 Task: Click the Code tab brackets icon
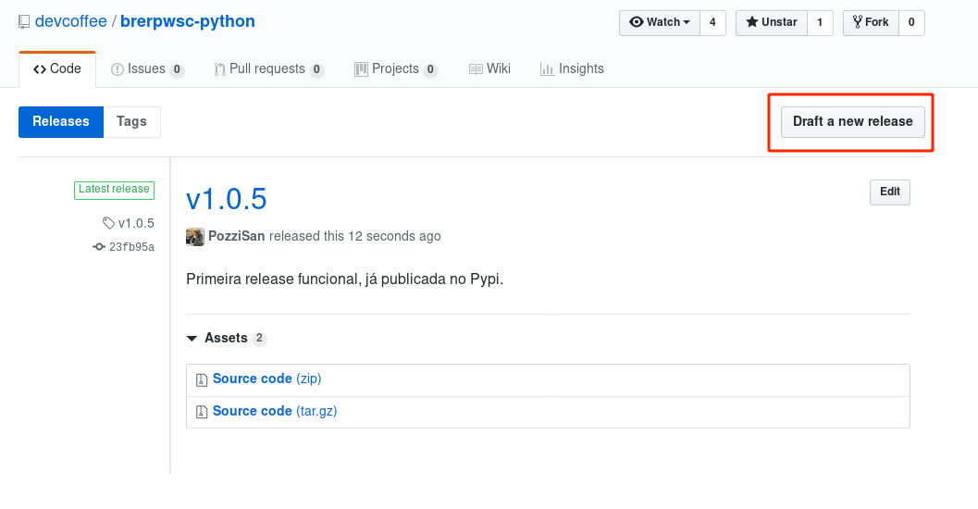coord(40,69)
